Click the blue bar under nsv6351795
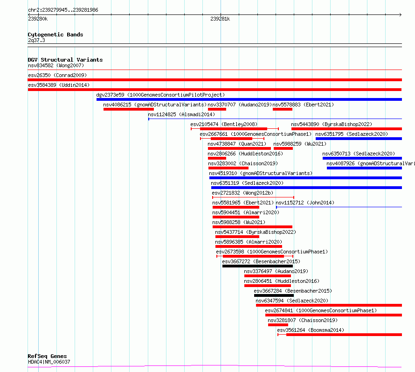The height and width of the screenshot is (372, 415). (359, 139)
